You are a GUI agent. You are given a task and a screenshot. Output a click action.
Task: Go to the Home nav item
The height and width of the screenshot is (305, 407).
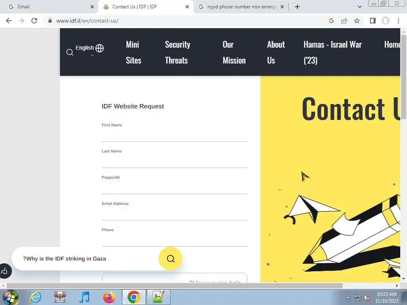[392, 44]
